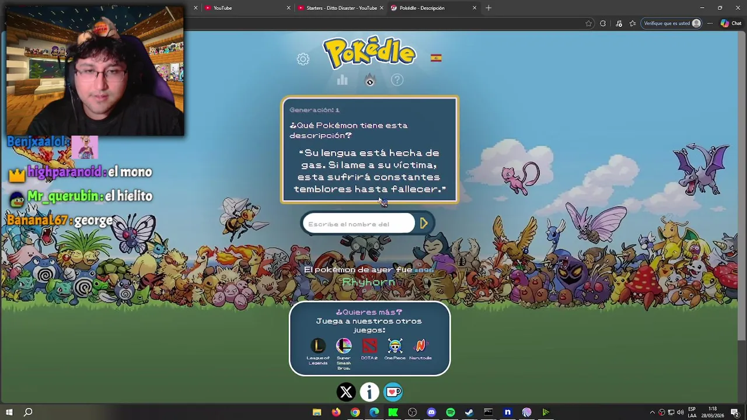This screenshot has height=420, width=747.
Task: Open the X (Twitter) link icon
Action: click(x=346, y=392)
